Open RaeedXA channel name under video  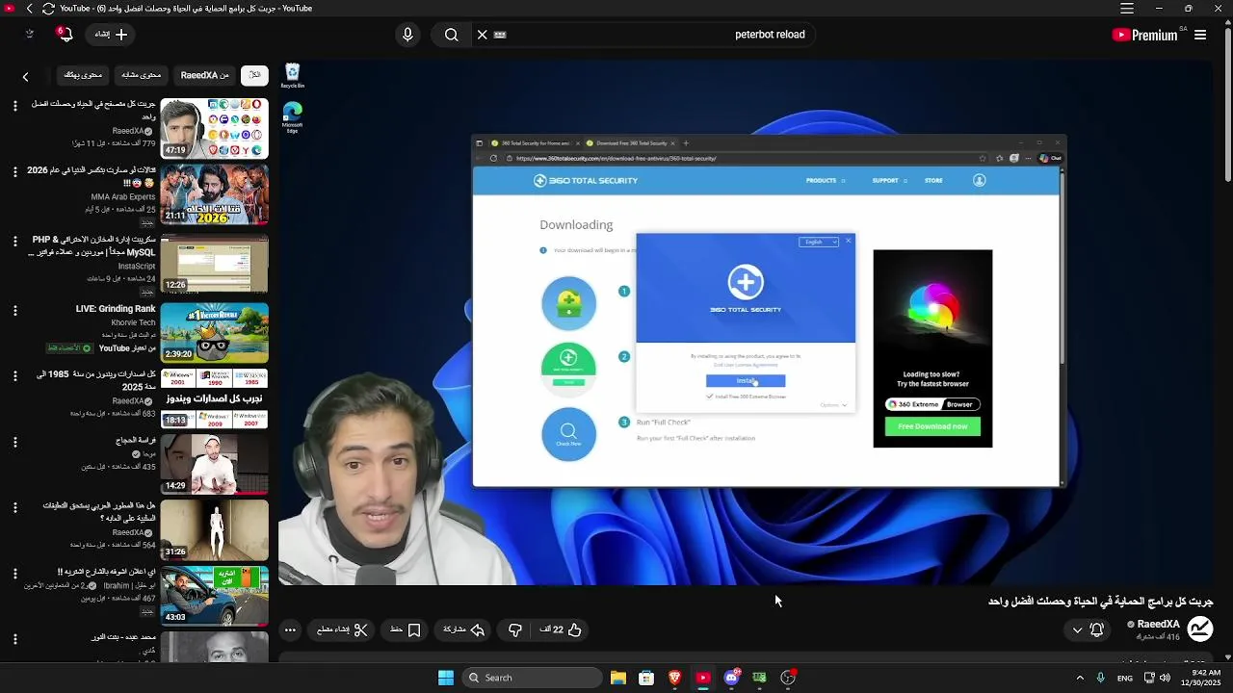click(1158, 625)
